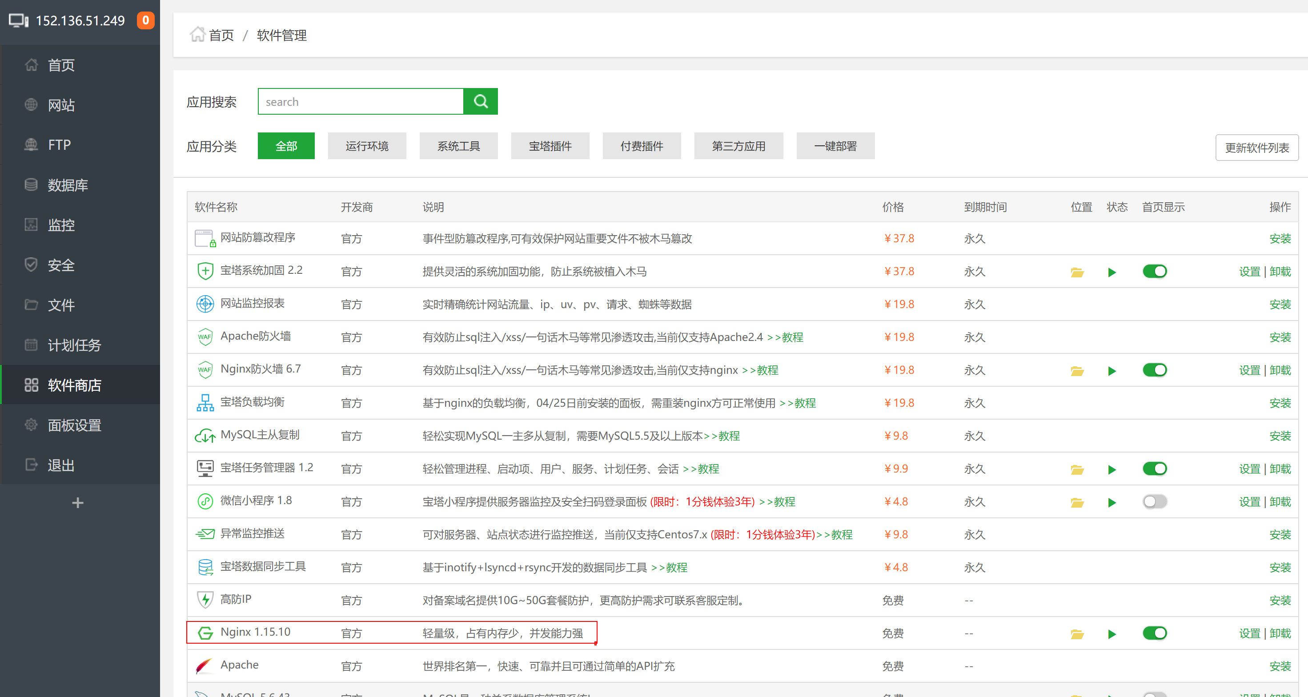Click 首页 in the breadcrumb

tap(221, 35)
